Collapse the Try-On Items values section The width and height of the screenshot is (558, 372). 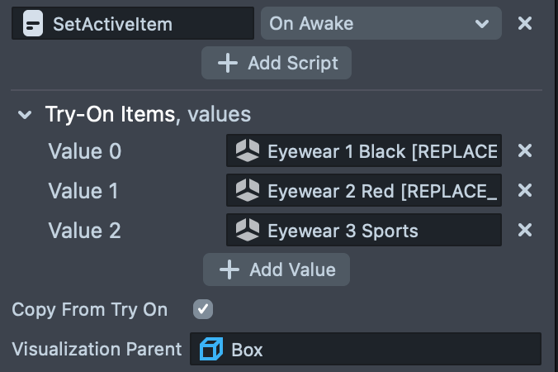click(x=26, y=115)
